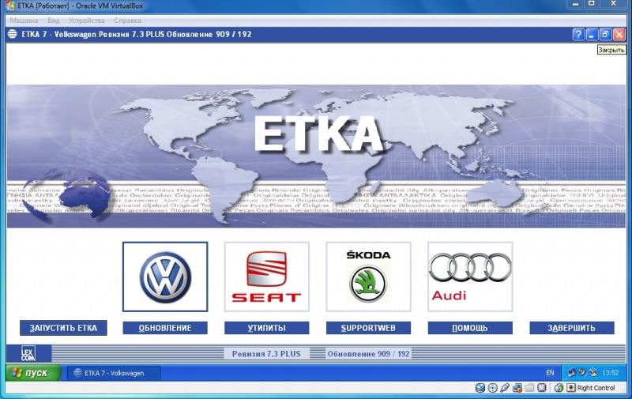
Task: Open the УТИЛИТЫ utilities button
Action: (x=267, y=328)
